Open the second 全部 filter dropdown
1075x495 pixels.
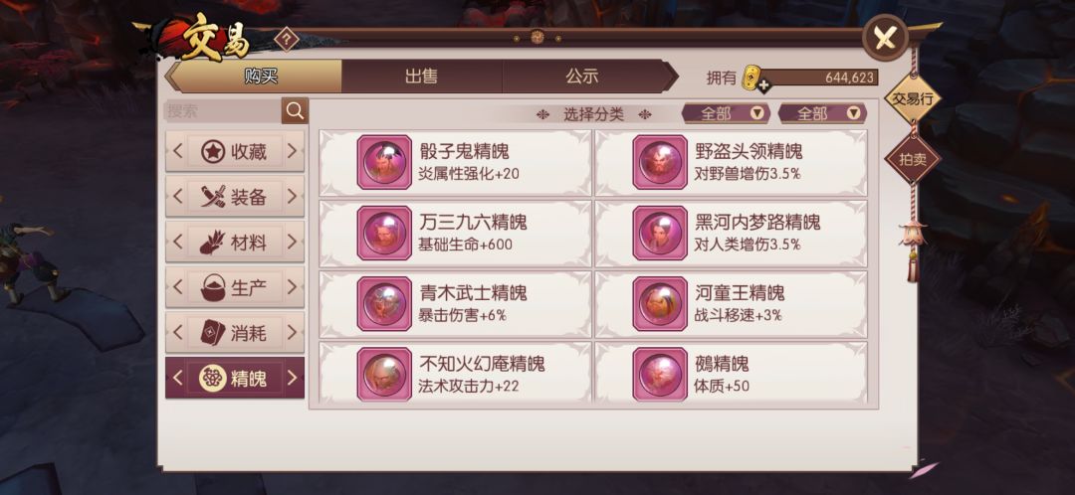(x=823, y=113)
